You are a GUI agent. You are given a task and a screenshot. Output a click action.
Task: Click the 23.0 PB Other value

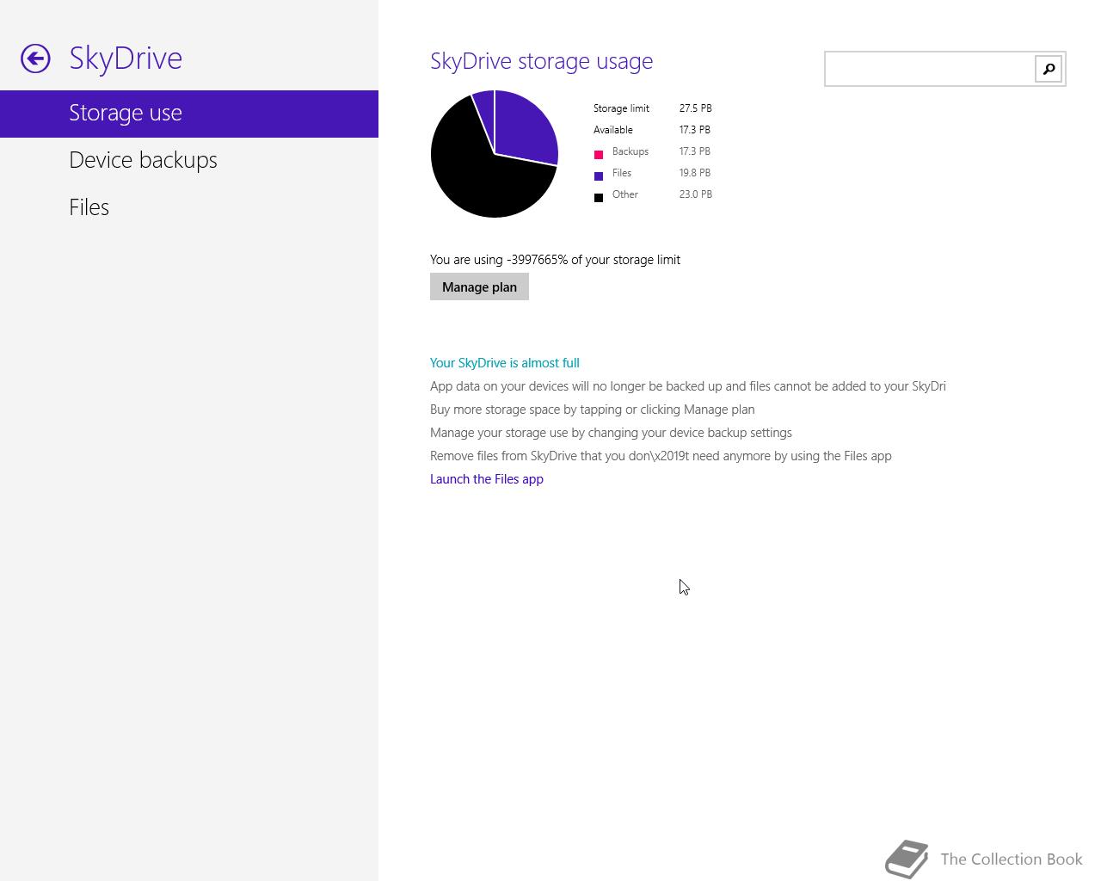pyautogui.click(x=695, y=194)
